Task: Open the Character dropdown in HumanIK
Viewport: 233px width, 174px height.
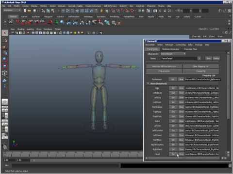Action: 173,54
